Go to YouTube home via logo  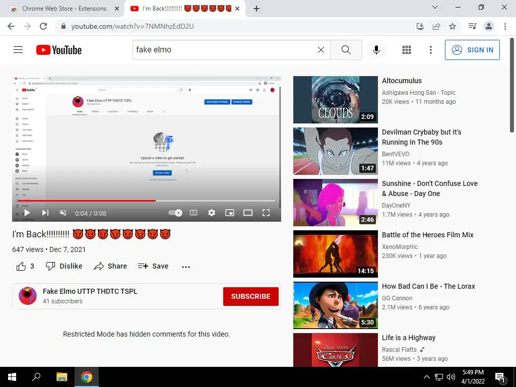[59, 50]
